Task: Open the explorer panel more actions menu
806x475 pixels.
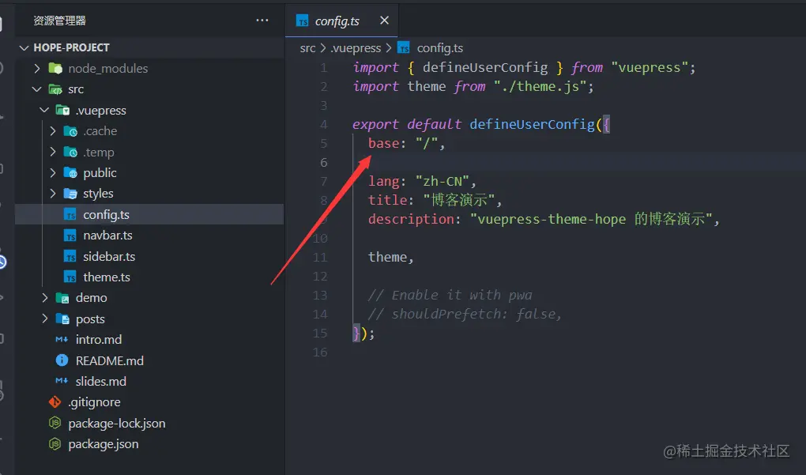Action: [x=262, y=21]
